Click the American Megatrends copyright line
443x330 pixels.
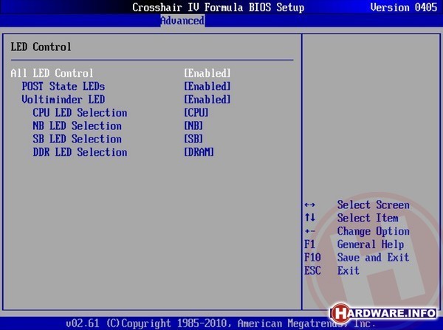coord(221,323)
